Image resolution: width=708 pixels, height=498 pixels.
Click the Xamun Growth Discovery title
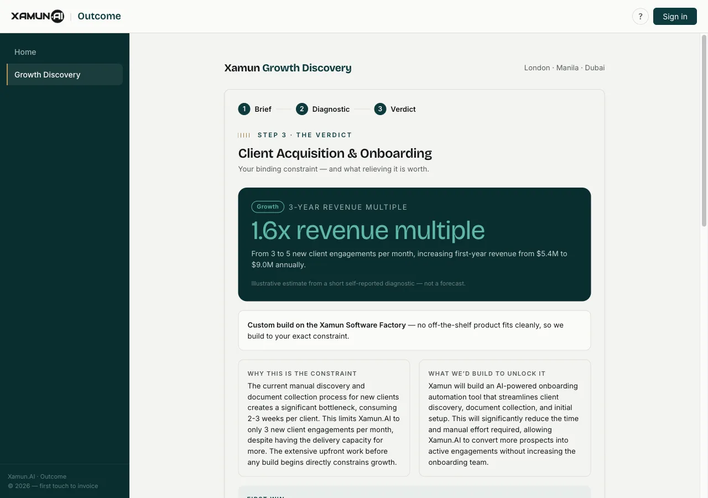[x=288, y=68]
